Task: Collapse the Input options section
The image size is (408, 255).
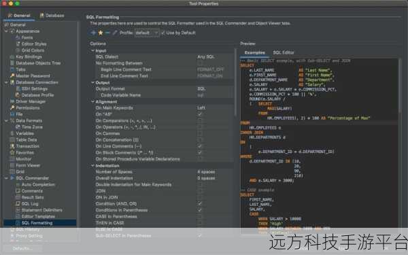Action: 92,50
